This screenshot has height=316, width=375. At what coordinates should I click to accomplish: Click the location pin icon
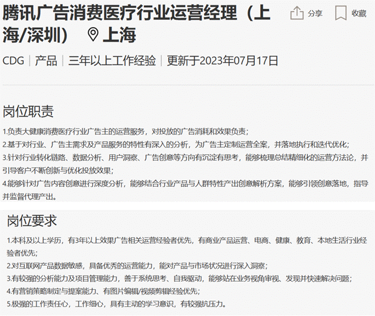[93, 35]
